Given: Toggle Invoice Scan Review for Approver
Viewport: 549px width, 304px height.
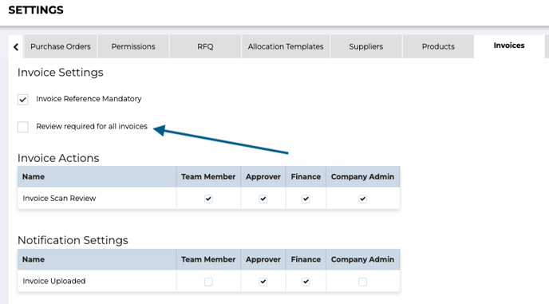Looking at the screenshot, I should 263,199.
